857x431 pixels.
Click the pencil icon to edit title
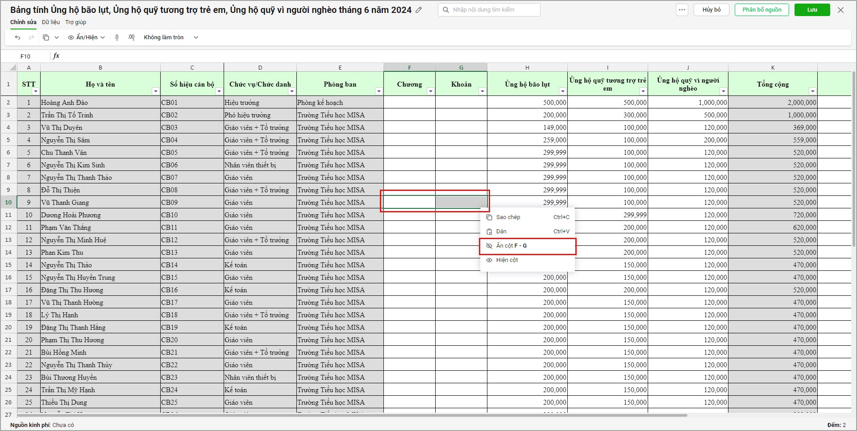coord(419,10)
